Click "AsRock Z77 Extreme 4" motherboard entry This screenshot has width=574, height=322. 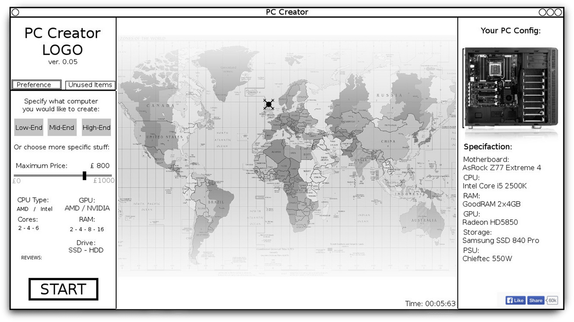coord(502,168)
